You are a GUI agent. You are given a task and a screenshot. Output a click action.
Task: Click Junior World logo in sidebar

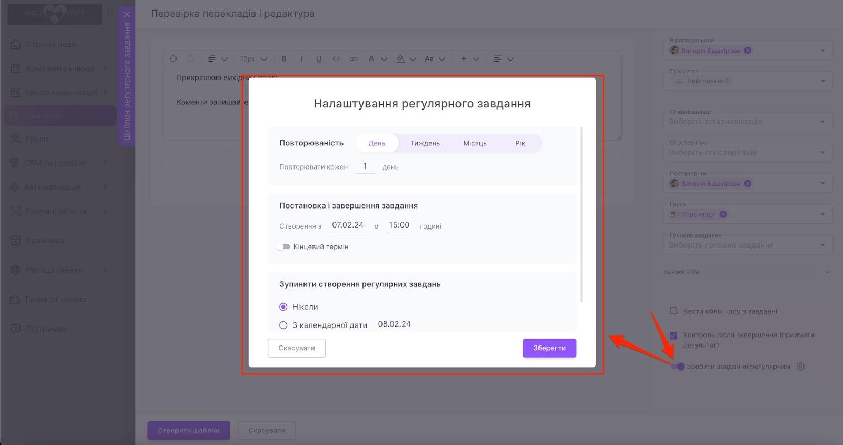[55, 14]
